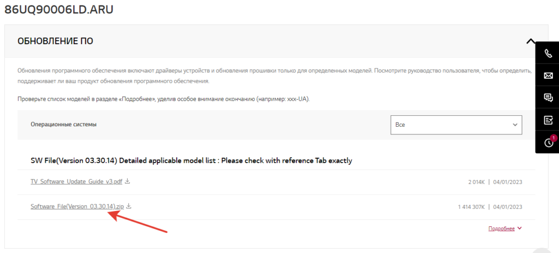
Task: Click the ОБНОВЛЕНИЕ ПО section header title
Action: pyautogui.click(x=55, y=41)
